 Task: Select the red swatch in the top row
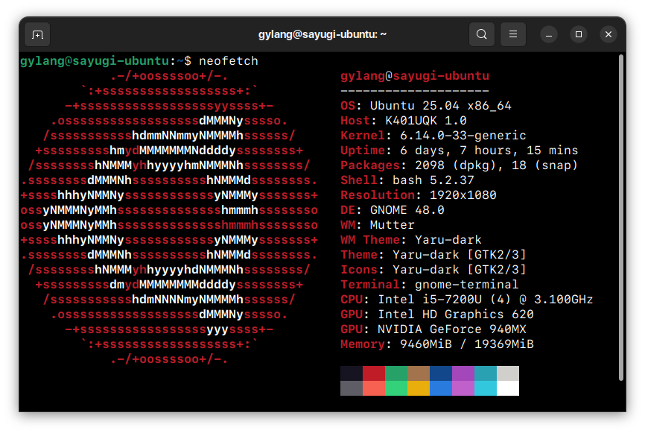coord(374,373)
